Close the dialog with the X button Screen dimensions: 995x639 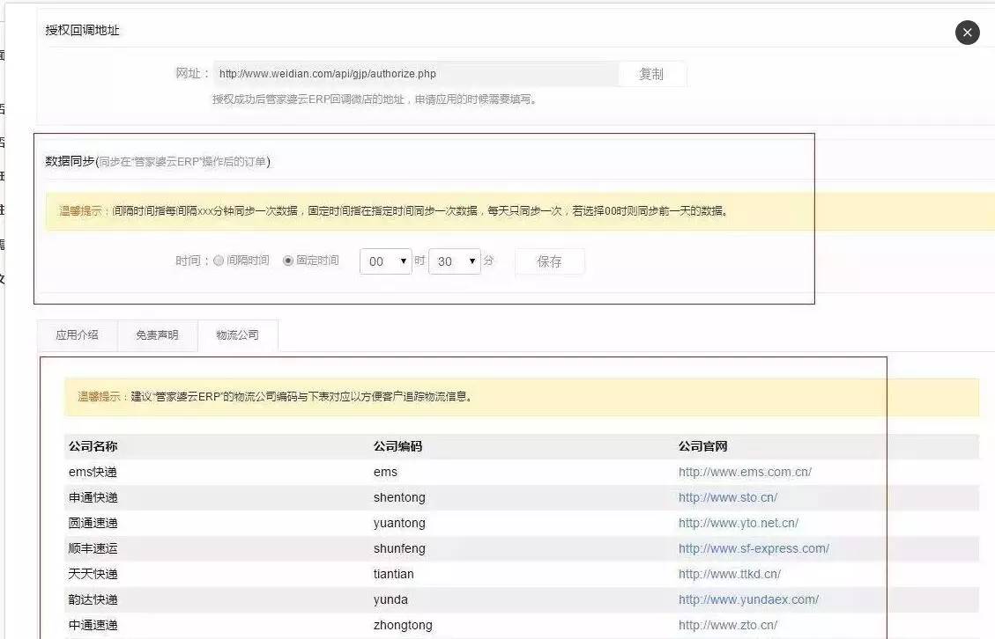pos(967,33)
